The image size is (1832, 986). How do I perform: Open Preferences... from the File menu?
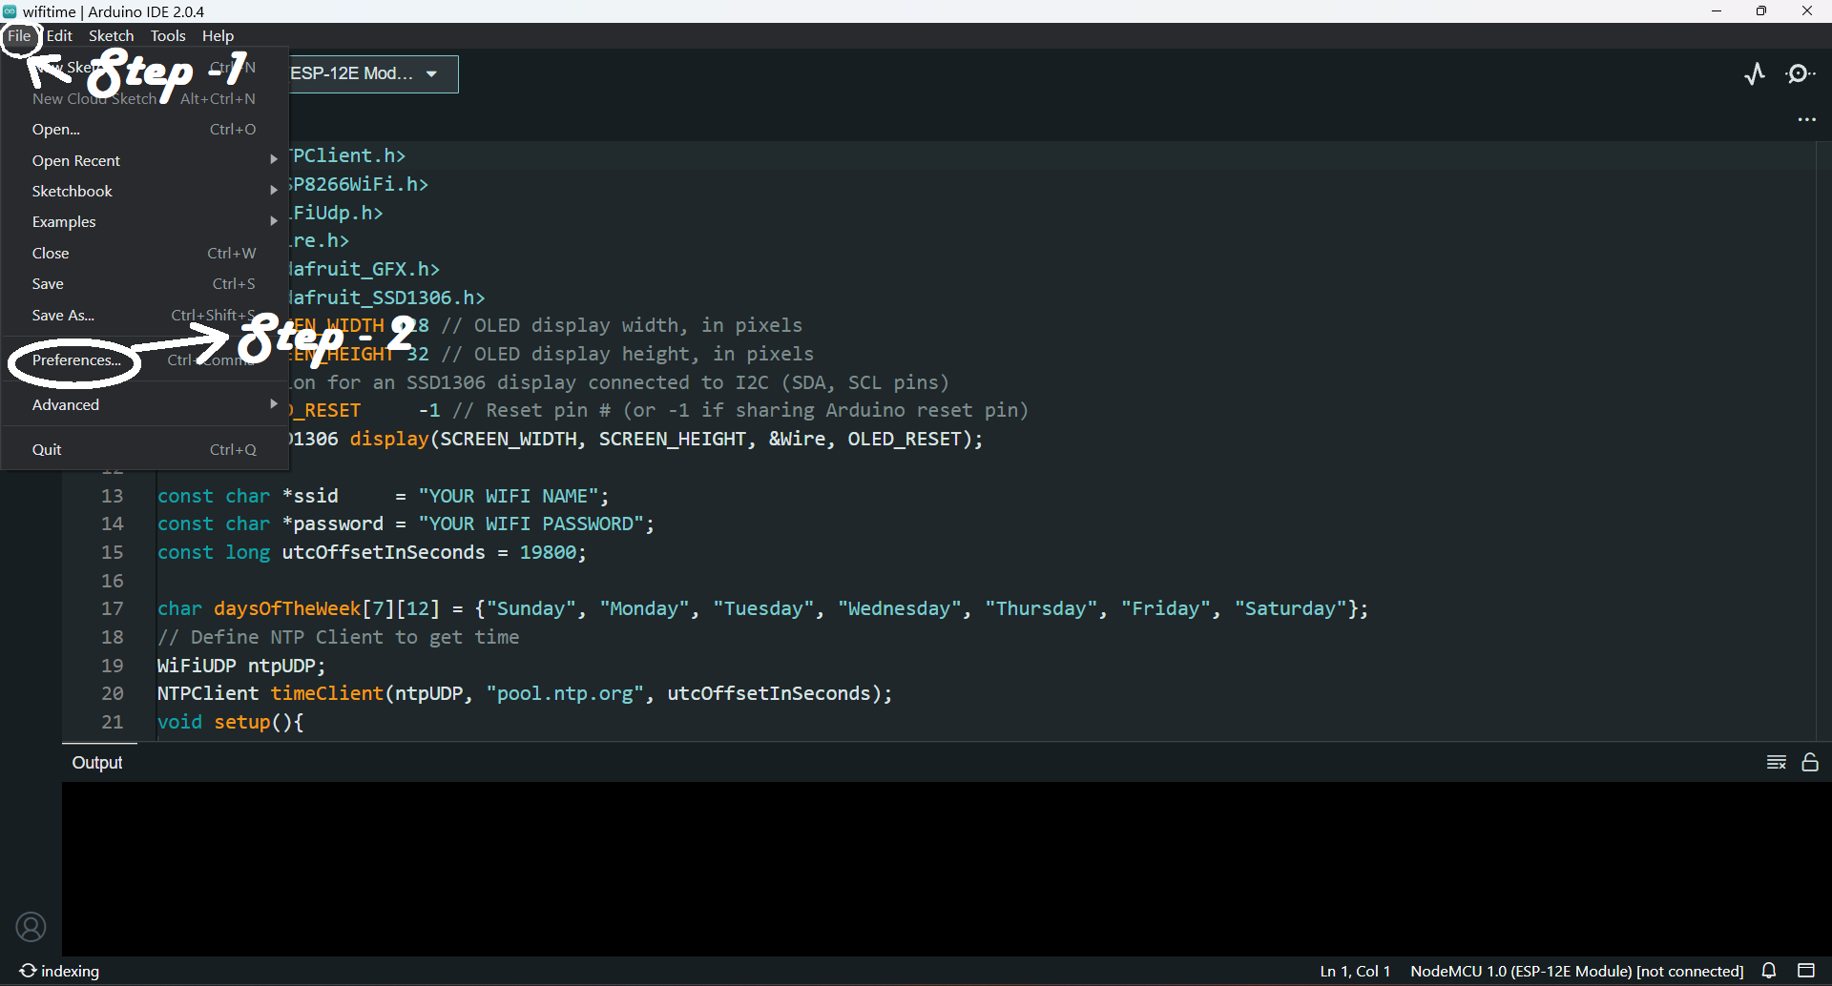145,359
